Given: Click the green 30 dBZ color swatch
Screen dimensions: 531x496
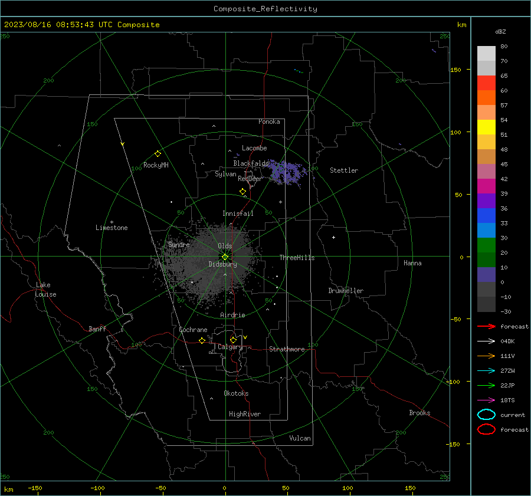Looking at the screenshot, I should 486,245.
